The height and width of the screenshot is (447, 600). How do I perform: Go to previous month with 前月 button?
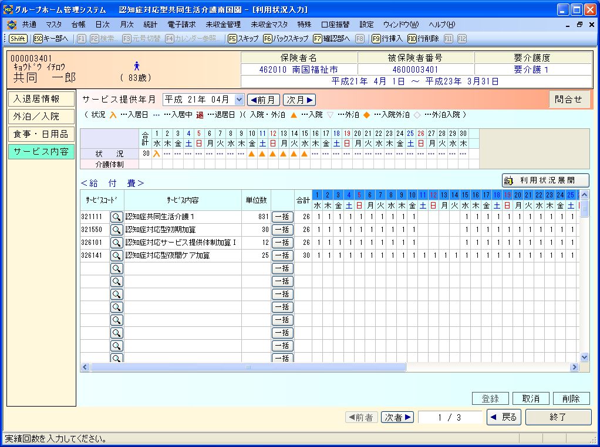[263, 100]
